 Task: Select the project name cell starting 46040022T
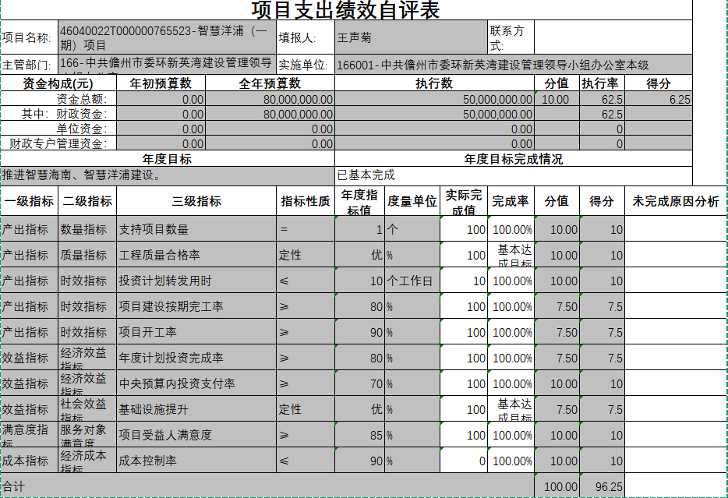166,37
